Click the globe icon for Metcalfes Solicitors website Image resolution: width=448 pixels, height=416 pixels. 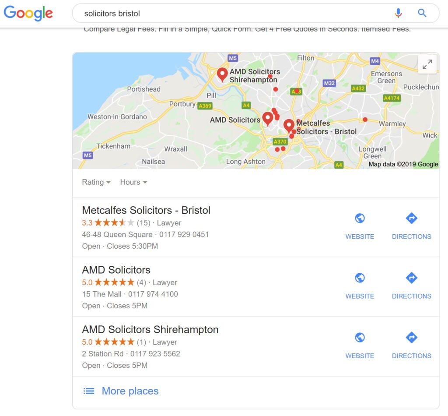pyautogui.click(x=360, y=218)
